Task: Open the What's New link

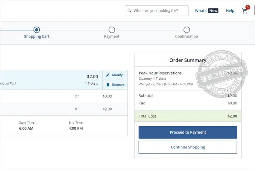Action: [206, 11]
